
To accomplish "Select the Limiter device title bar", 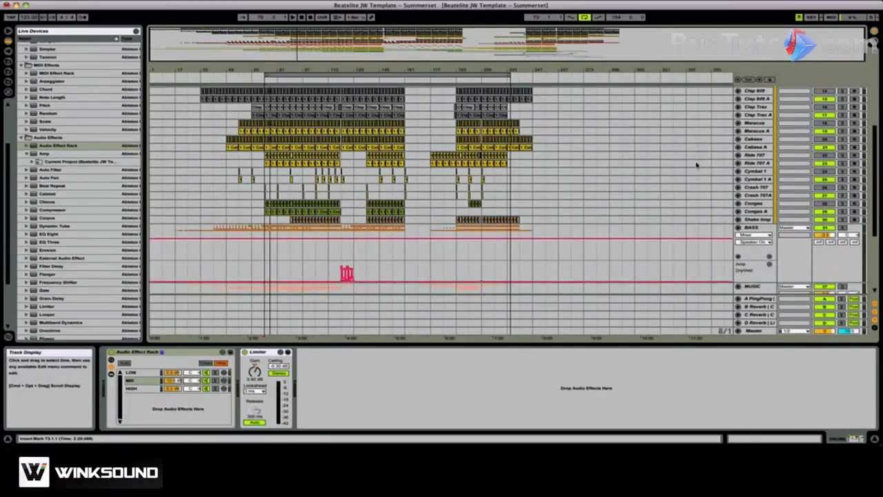I will pos(257,352).
